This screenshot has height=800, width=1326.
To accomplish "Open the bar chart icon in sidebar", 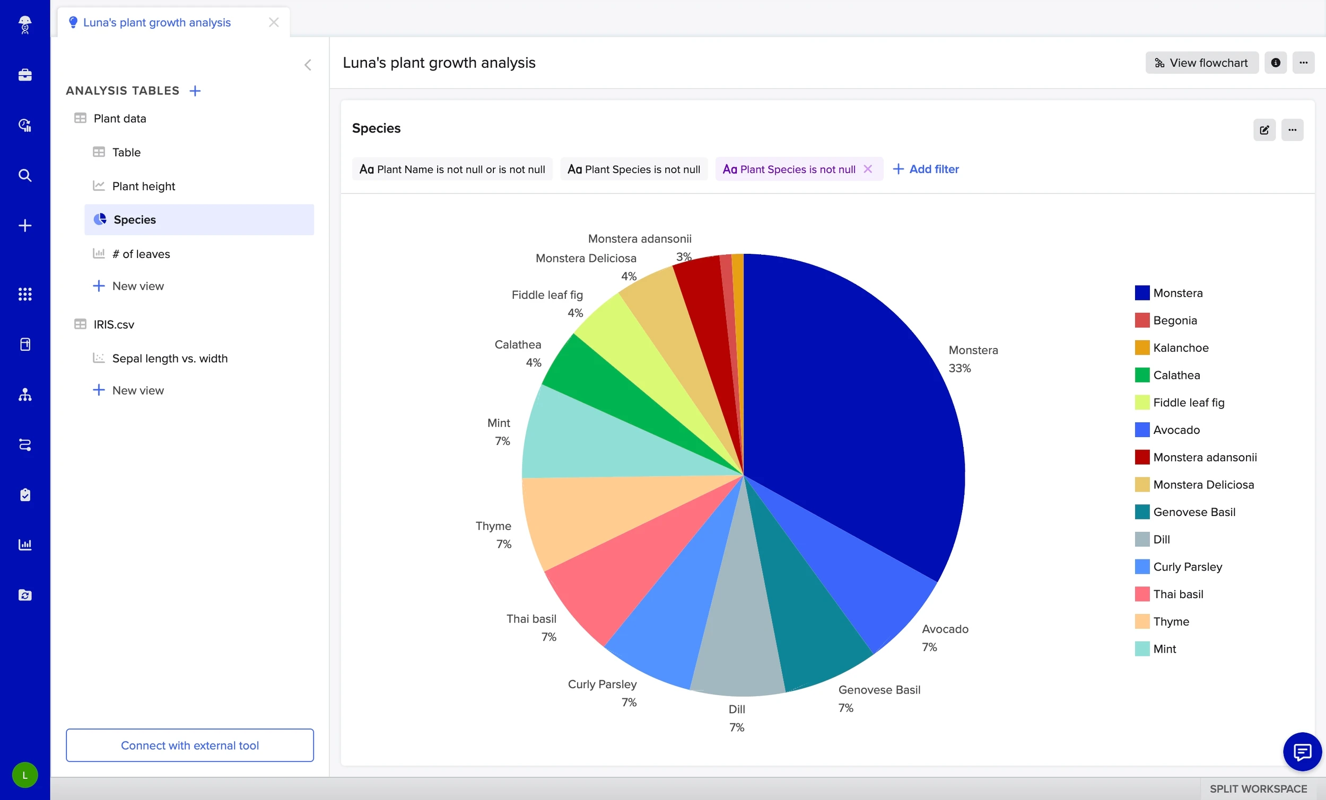I will click(25, 545).
